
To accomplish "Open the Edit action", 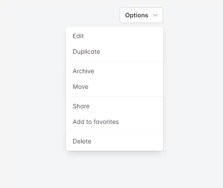I will (115, 36).
